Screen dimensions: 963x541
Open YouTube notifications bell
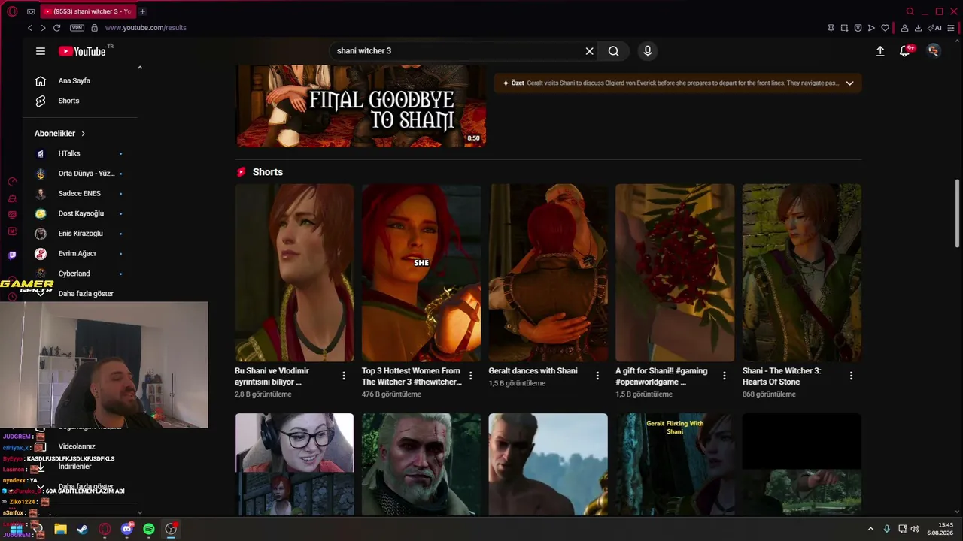click(905, 51)
